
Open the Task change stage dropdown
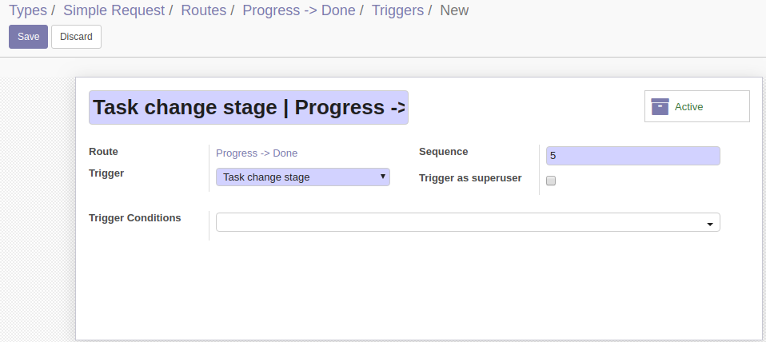303,177
